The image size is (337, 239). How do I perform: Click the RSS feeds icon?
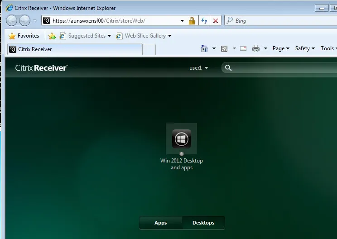tap(224, 49)
